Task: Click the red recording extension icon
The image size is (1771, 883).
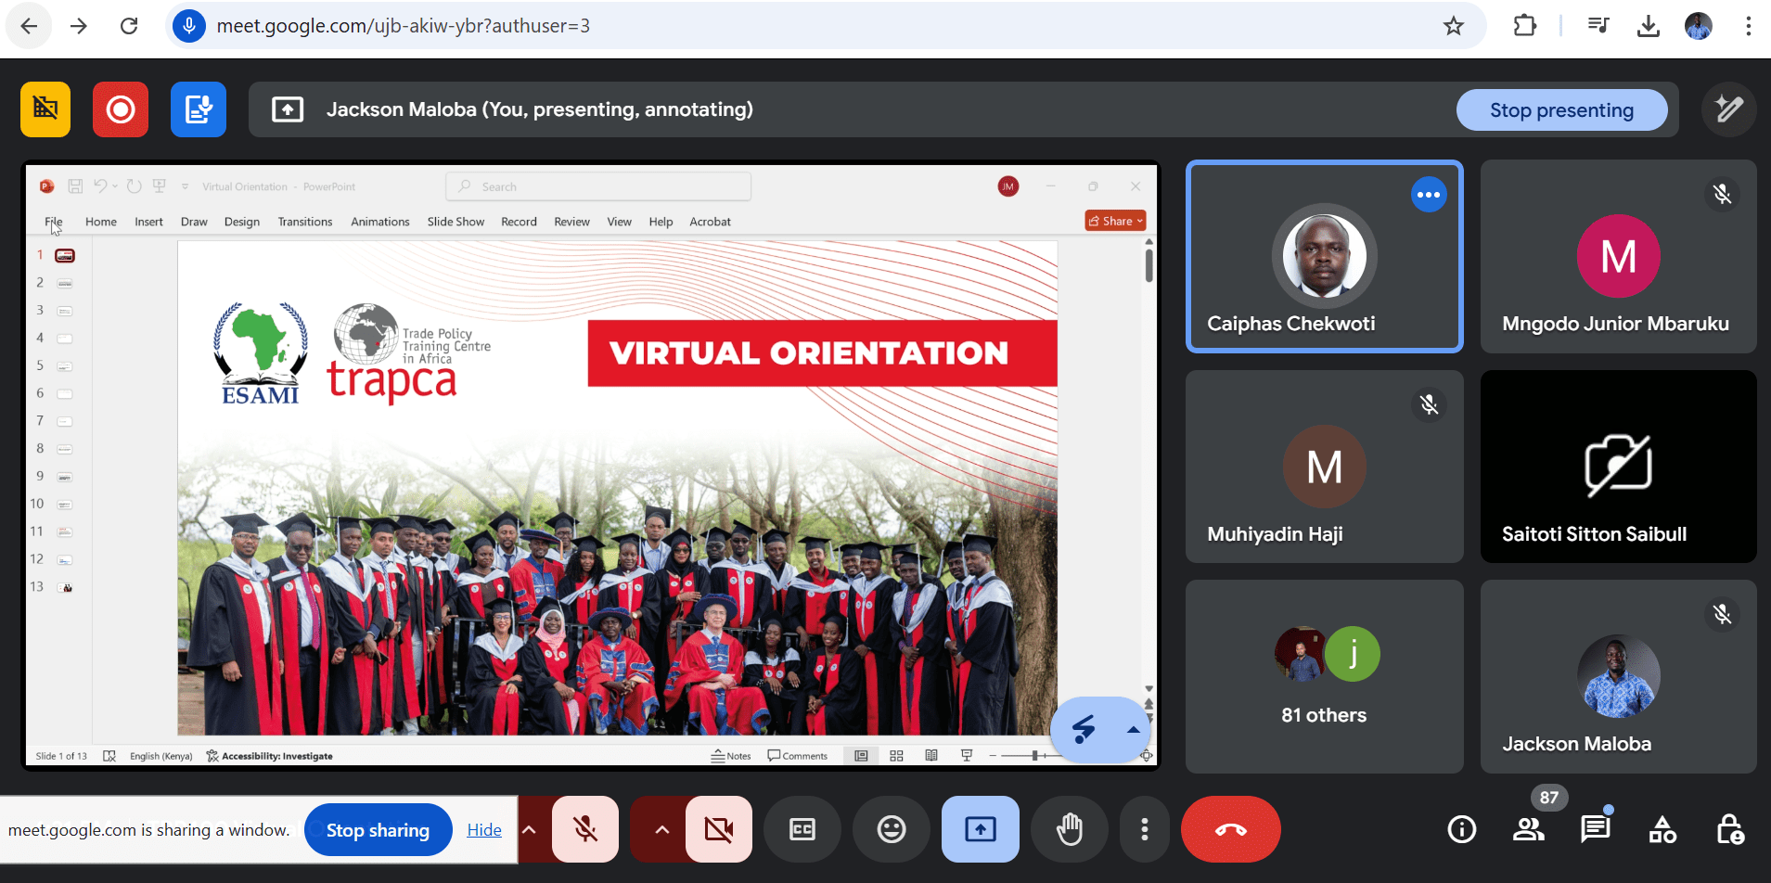Action: click(x=121, y=109)
